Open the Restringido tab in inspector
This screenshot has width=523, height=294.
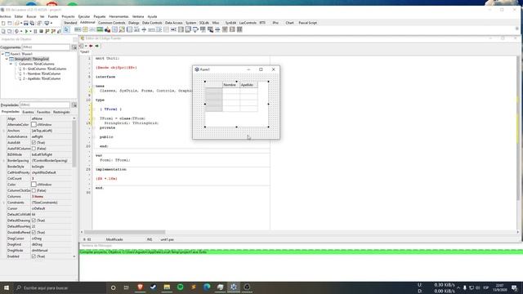[x=61, y=112]
